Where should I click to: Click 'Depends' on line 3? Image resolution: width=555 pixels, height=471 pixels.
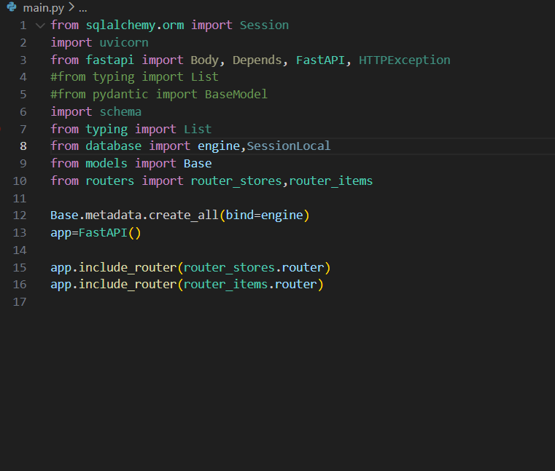(257, 60)
